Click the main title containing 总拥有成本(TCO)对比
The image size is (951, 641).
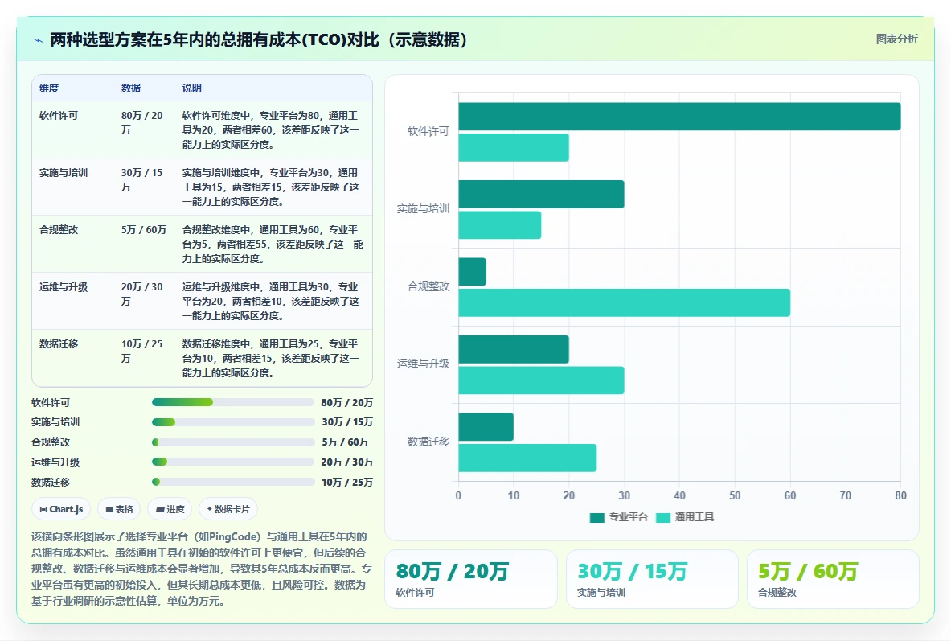tap(259, 40)
